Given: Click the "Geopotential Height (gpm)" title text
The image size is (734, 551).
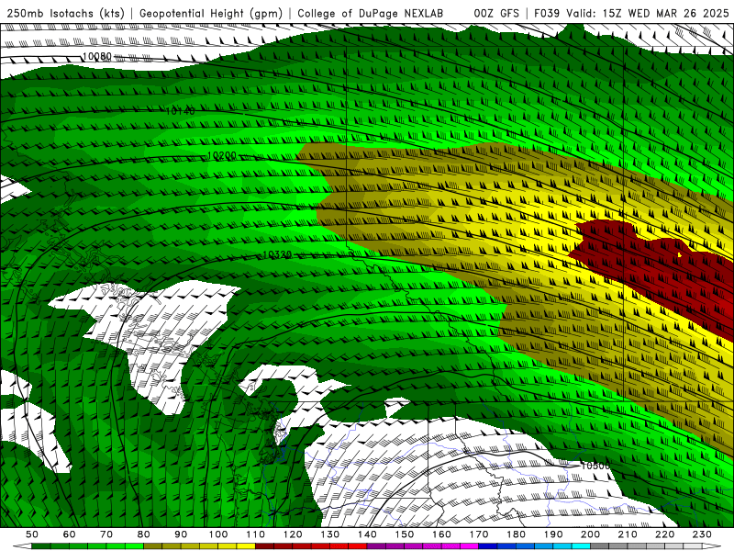Looking at the screenshot, I should [x=211, y=13].
